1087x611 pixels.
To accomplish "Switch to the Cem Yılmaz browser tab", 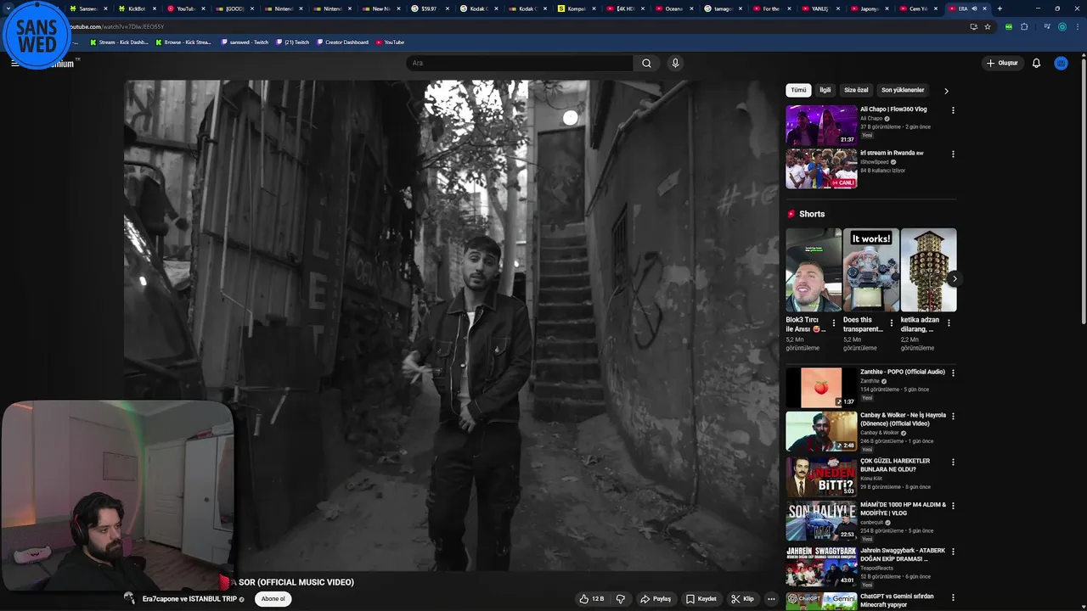I will click(x=918, y=8).
